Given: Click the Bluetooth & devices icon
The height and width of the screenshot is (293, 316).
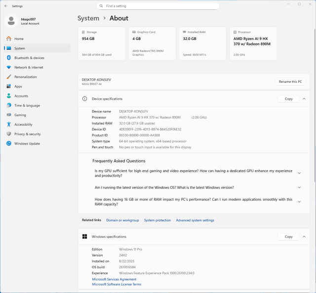Looking at the screenshot, I should (x=9, y=58).
